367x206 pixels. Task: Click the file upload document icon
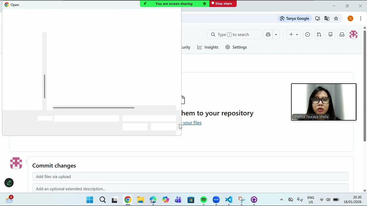coord(183,100)
